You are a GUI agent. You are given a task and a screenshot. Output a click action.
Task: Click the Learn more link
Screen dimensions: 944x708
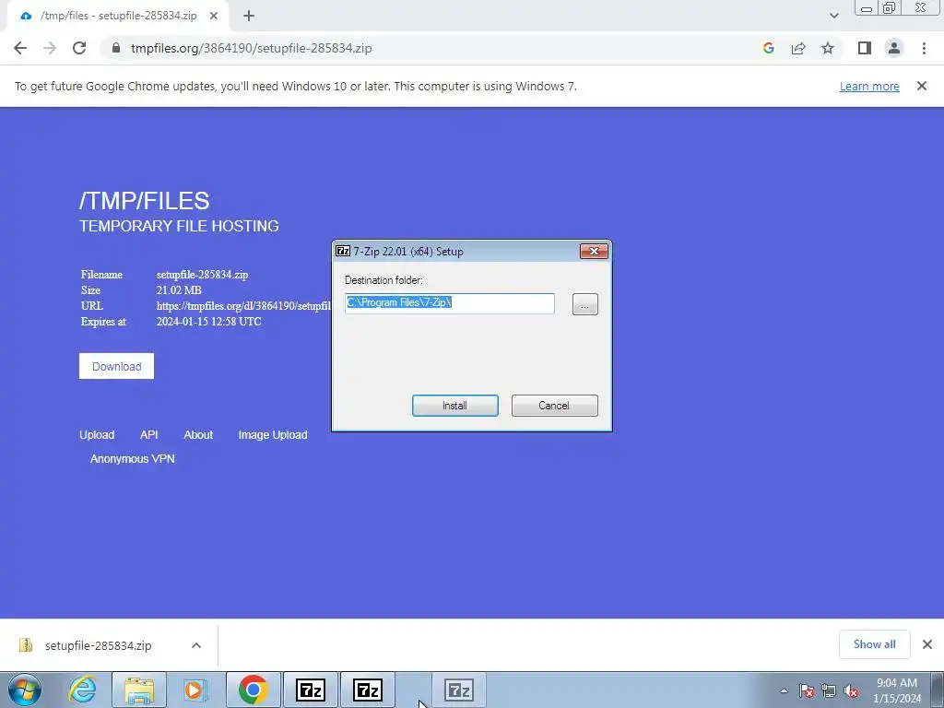click(x=869, y=86)
